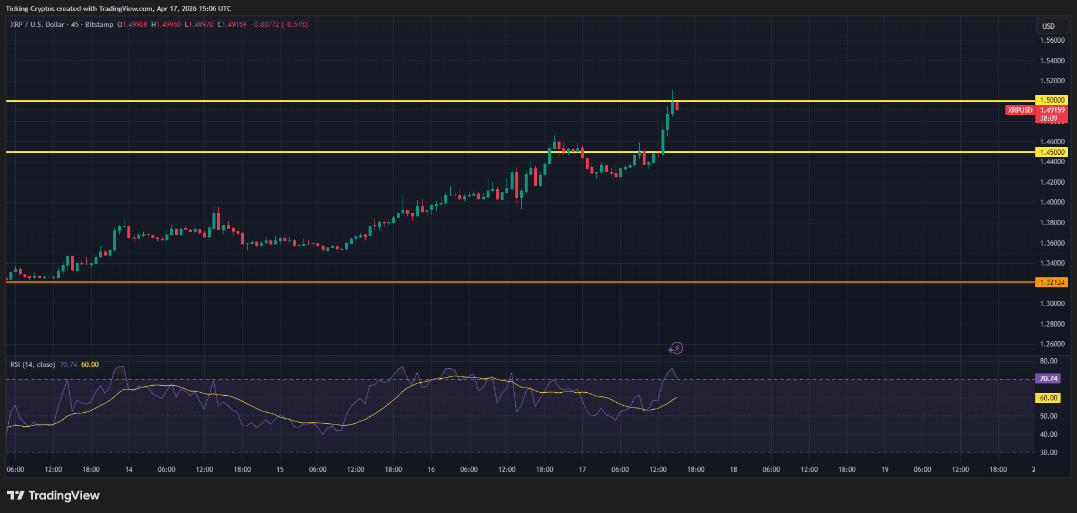
Task: Click the TradingView logo icon
Action: click(x=16, y=495)
